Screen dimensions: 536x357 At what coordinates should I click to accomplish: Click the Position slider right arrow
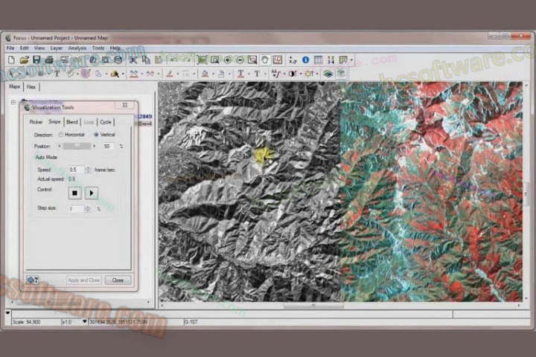[x=95, y=147]
